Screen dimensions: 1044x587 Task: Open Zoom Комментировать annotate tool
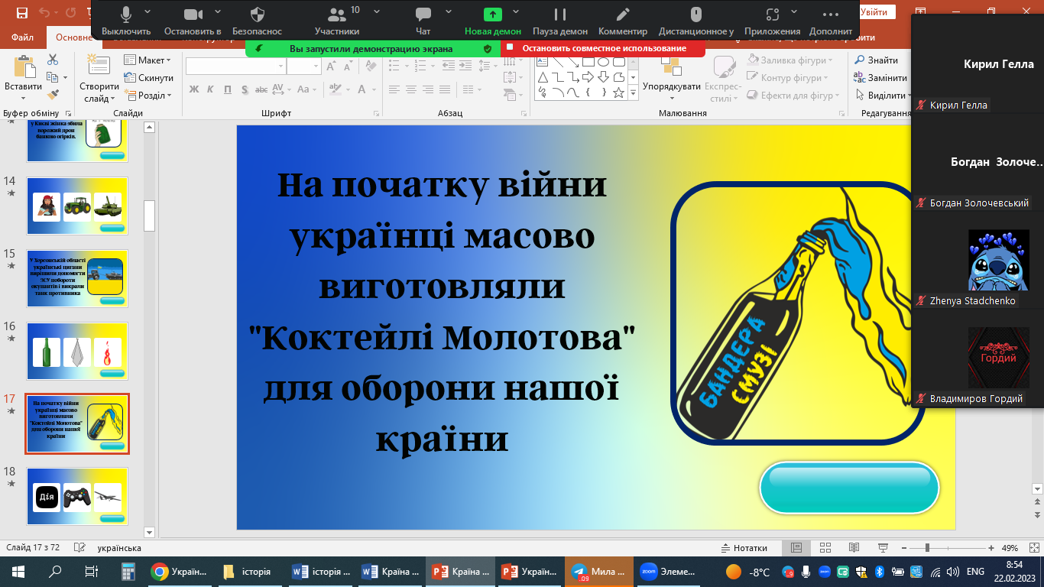[623, 21]
